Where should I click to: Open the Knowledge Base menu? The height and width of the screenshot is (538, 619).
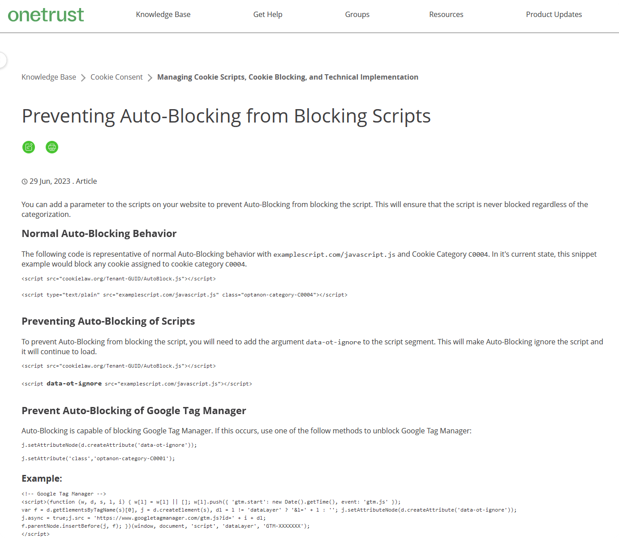(163, 14)
